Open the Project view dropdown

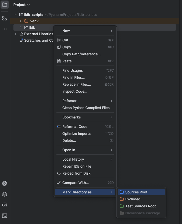(22, 5)
